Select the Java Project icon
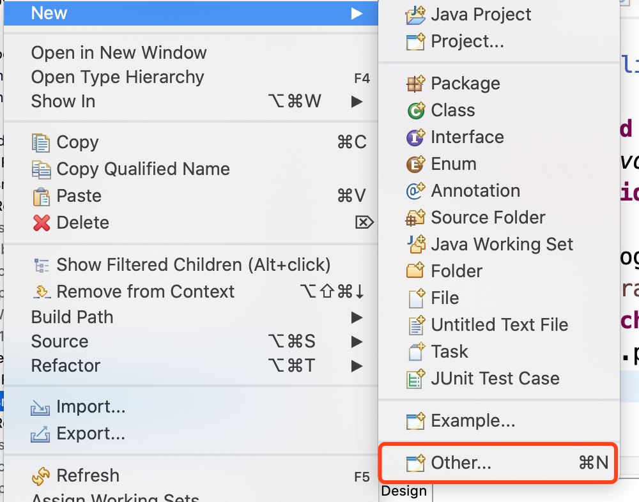 point(417,14)
